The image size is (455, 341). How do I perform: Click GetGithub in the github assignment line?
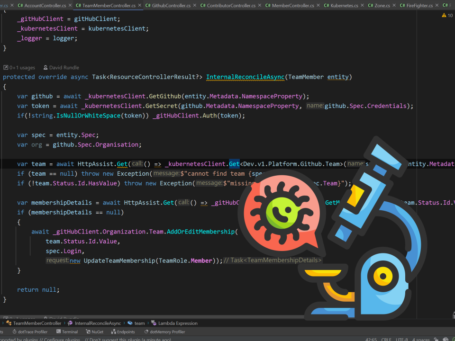[165, 96]
